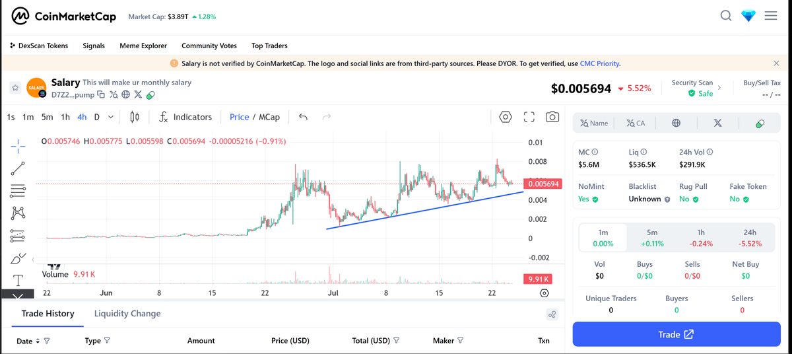Switch chart to MCap view
This screenshot has width=792, height=354.
tap(269, 117)
